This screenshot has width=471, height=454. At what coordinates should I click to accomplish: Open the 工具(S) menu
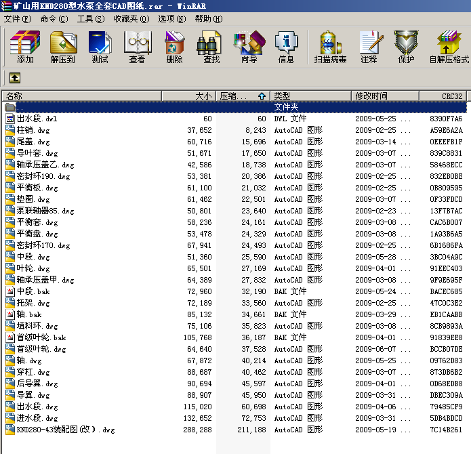point(91,19)
